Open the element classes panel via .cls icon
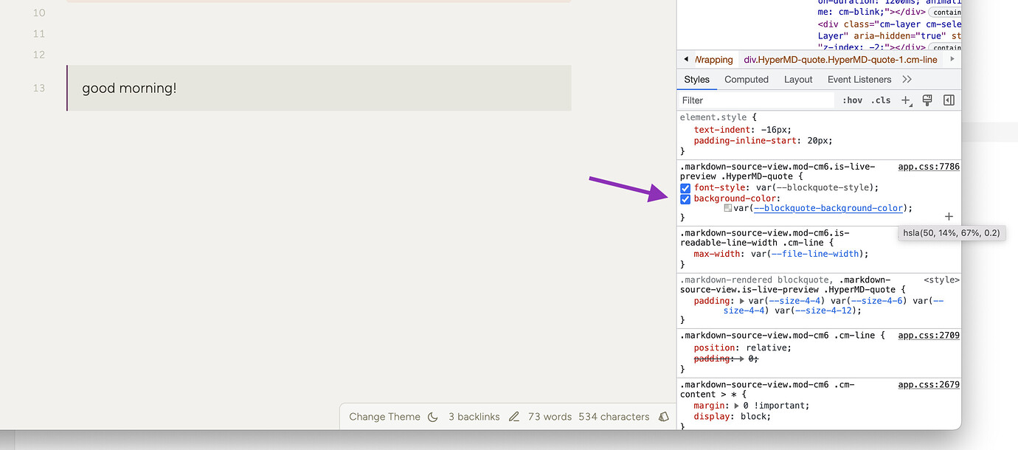 (x=880, y=100)
